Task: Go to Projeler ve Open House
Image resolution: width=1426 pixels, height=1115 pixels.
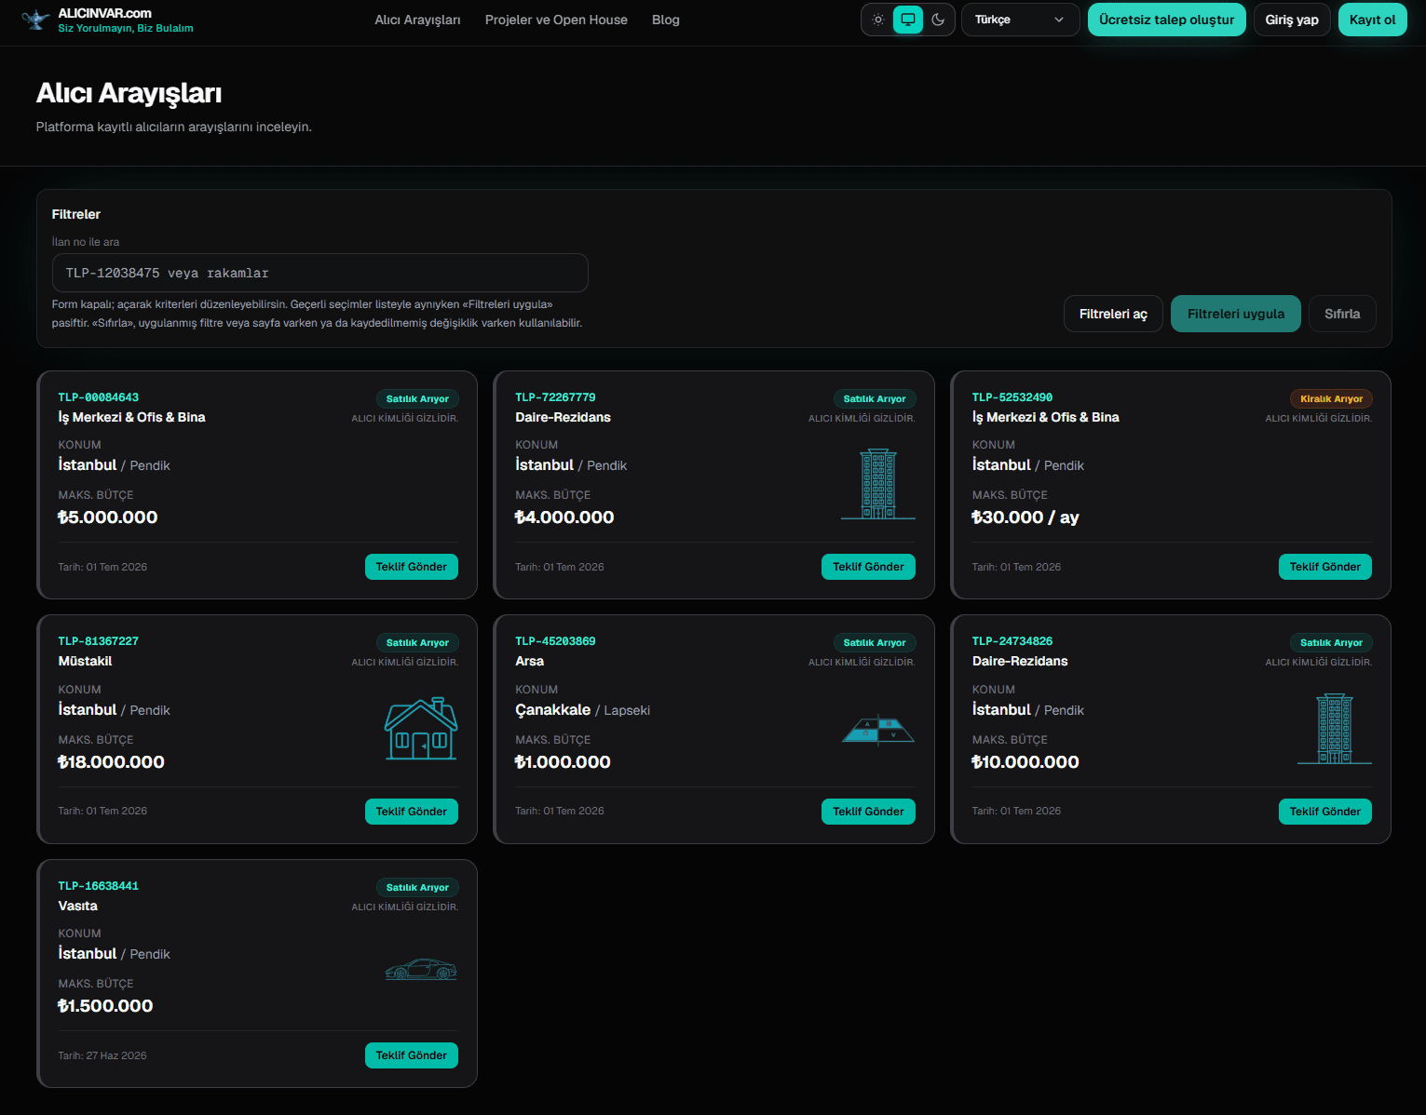Action: (x=556, y=20)
